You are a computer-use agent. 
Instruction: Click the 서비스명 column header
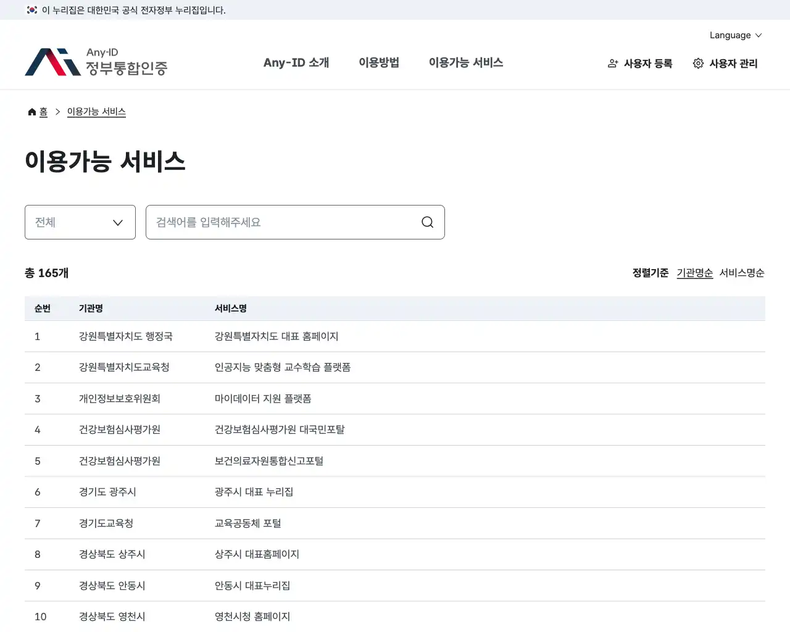231,309
